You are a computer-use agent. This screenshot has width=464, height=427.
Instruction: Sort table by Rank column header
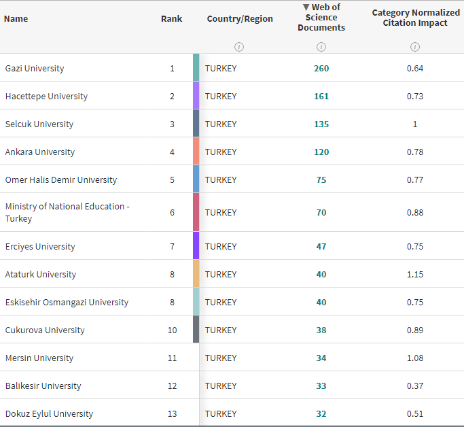tap(171, 18)
